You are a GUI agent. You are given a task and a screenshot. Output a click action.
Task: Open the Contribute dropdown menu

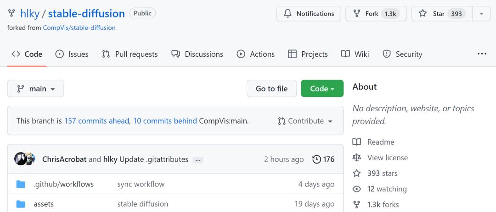[x=305, y=121]
